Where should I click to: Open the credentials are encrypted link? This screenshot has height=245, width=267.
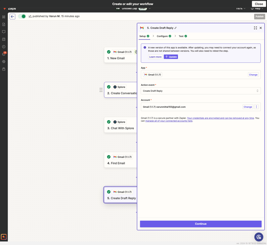(220, 118)
